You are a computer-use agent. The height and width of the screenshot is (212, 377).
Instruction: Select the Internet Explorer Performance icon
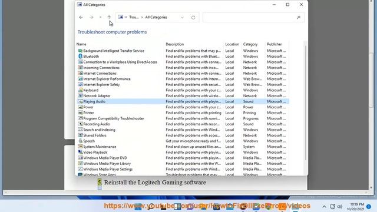80,79
